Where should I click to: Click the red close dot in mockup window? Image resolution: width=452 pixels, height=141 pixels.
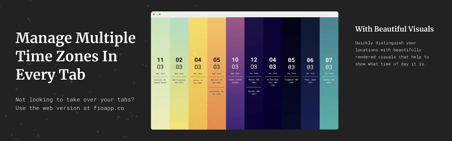click(154, 14)
